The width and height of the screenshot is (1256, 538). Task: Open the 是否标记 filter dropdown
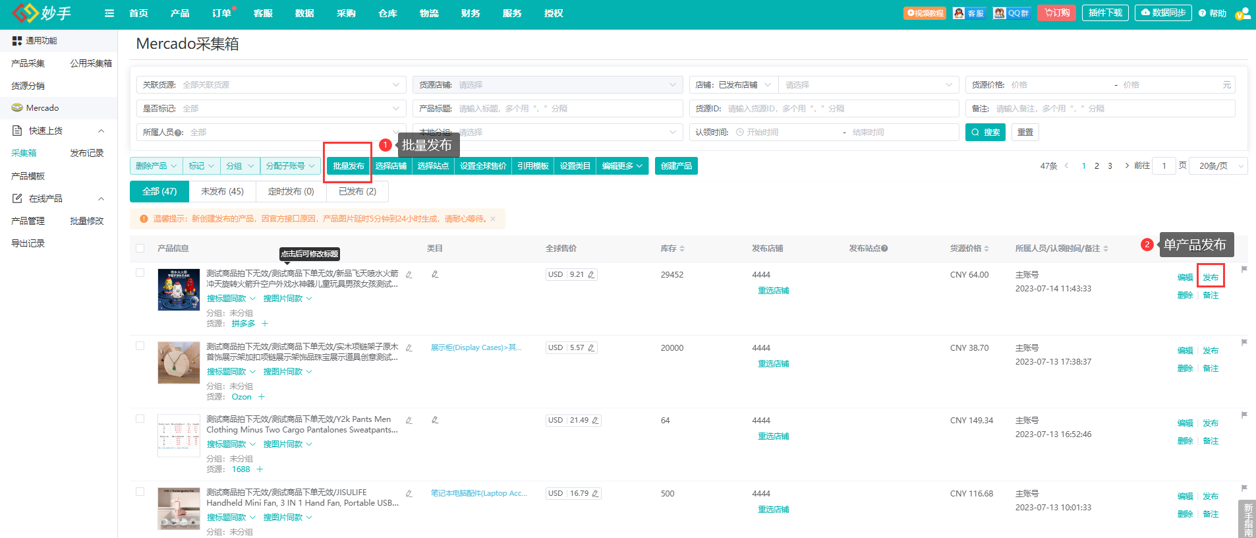(x=271, y=109)
